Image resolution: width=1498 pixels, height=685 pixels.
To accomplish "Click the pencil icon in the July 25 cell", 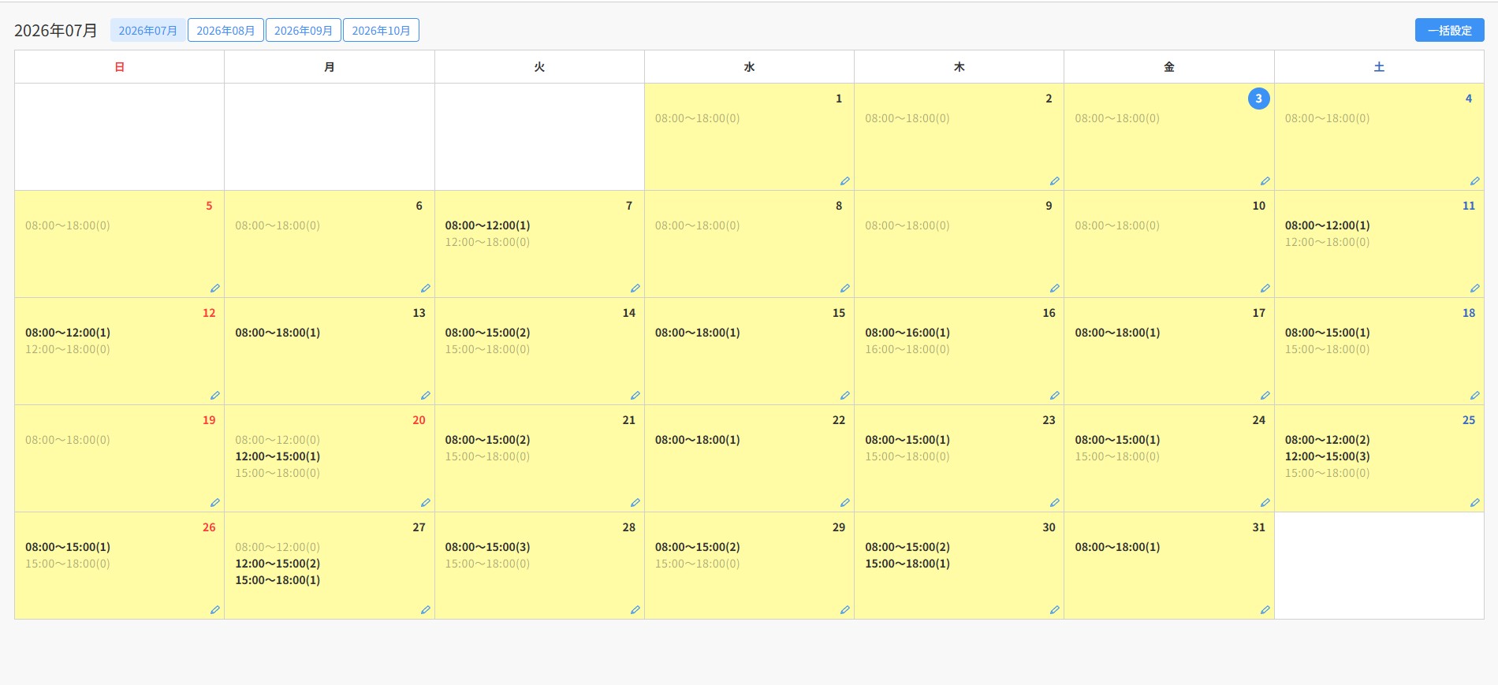I will (x=1474, y=503).
